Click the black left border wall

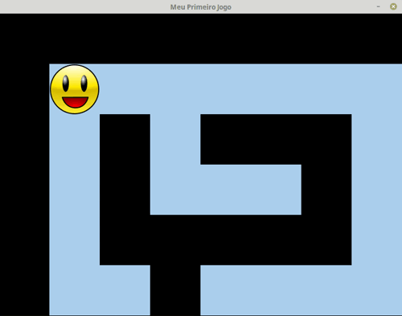coord(25,190)
